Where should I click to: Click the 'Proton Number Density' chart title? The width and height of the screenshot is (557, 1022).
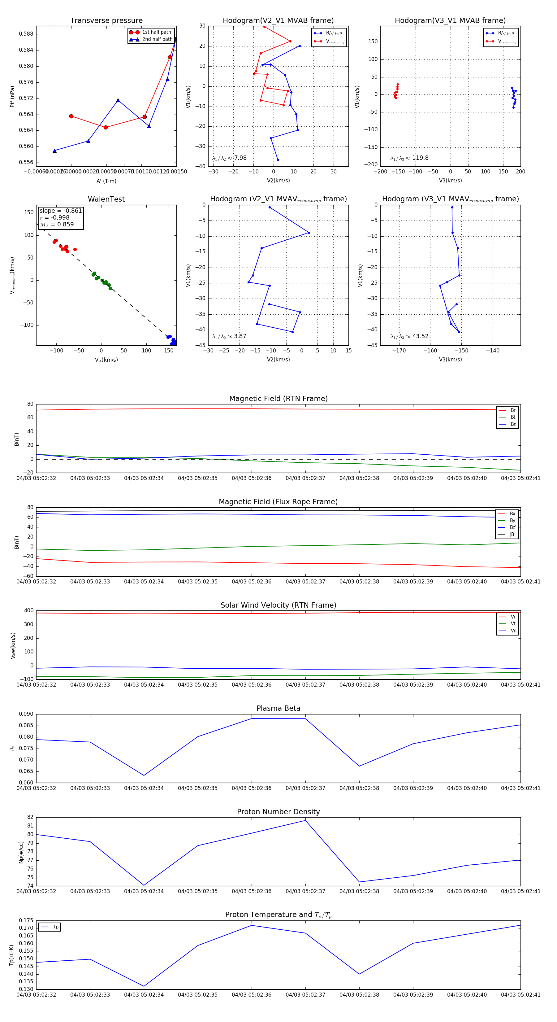278,811
